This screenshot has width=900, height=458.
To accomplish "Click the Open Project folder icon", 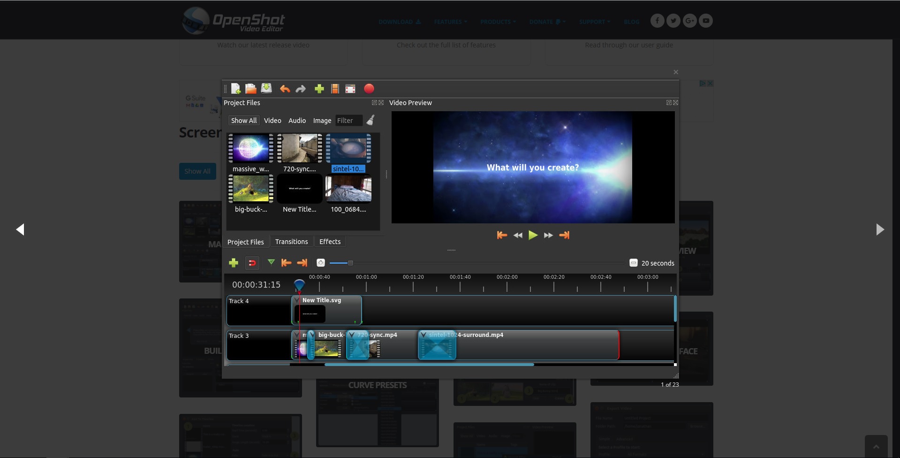I will 251,89.
